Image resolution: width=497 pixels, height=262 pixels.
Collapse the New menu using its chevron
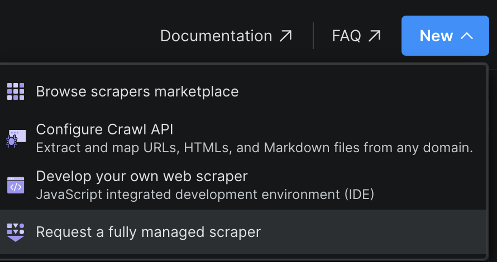pos(467,36)
